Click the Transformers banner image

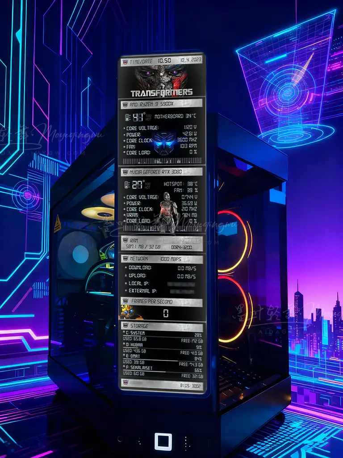(161, 81)
